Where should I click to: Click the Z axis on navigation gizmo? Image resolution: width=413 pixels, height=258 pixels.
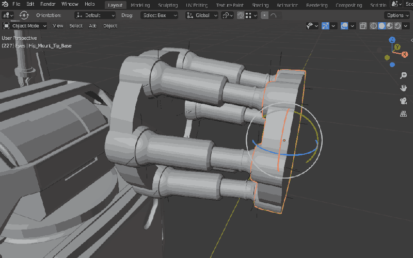pyautogui.click(x=392, y=40)
